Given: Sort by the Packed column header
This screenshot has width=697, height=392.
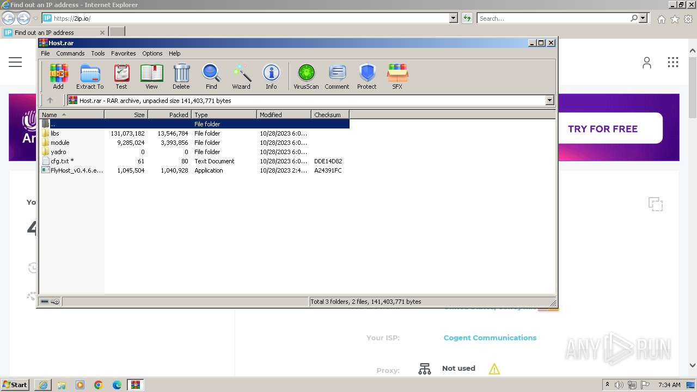Looking at the screenshot, I should point(169,115).
